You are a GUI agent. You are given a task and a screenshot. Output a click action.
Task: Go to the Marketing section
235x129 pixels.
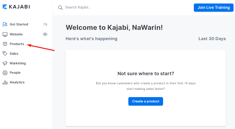pos(18,63)
